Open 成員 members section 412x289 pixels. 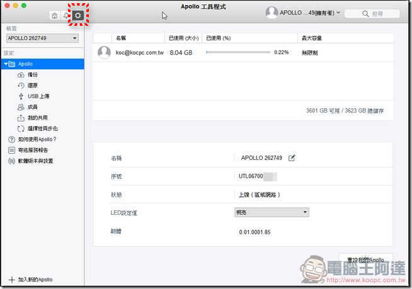click(33, 107)
